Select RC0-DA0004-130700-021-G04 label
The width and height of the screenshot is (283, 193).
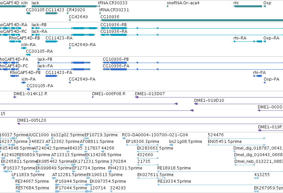coord(155,135)
